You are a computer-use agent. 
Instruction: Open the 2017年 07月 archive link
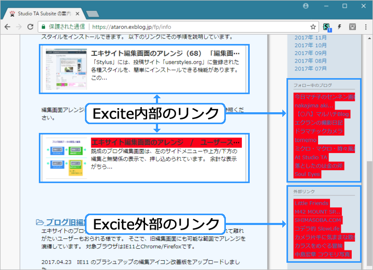(310, 69)
